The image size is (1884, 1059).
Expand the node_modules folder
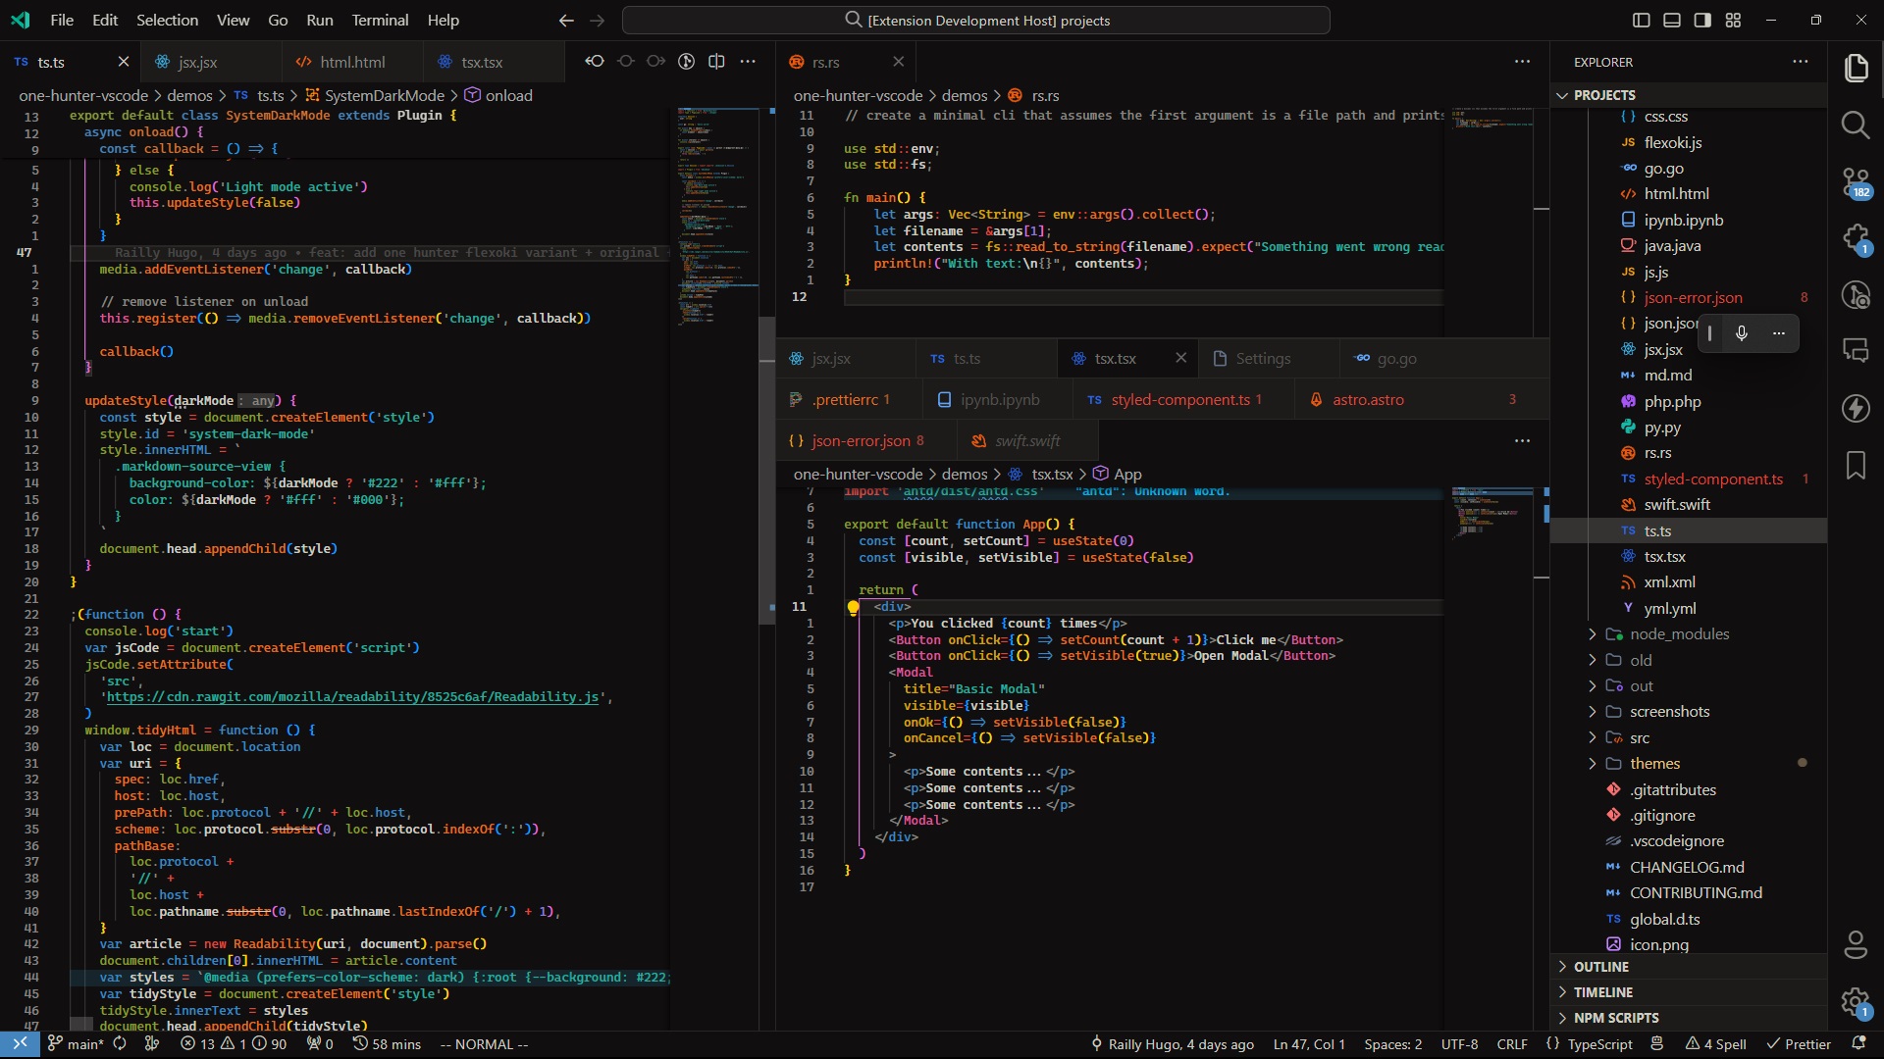click(x=1679, y=634)
